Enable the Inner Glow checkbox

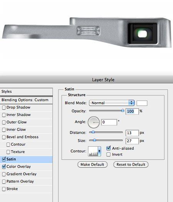4,130
